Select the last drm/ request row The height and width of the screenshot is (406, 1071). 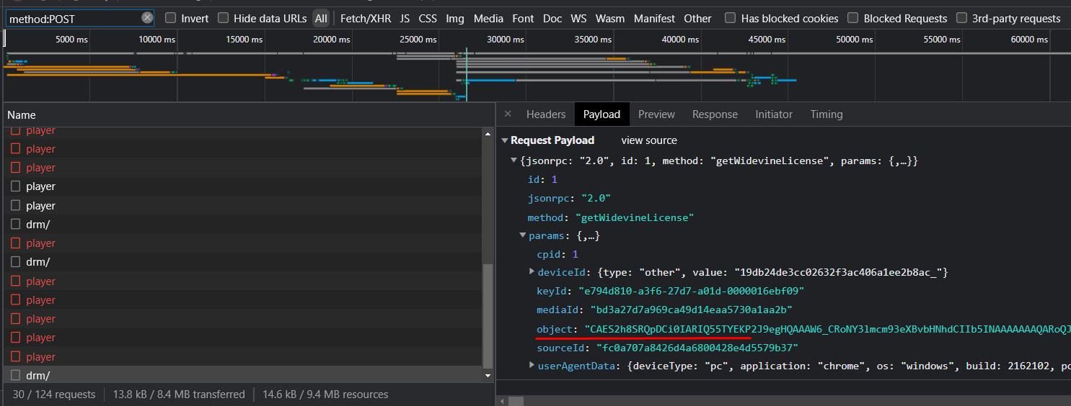point(38,375)
